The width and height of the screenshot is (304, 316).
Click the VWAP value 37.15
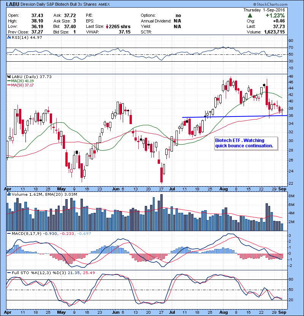point(125,32)
